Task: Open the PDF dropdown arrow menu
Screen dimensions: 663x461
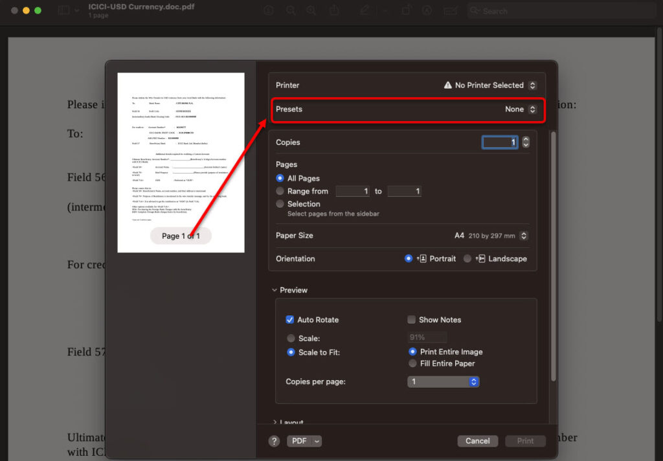Action: [317, 441]
